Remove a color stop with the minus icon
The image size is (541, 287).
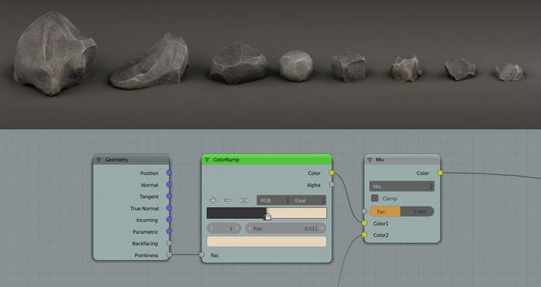[227, 200]
